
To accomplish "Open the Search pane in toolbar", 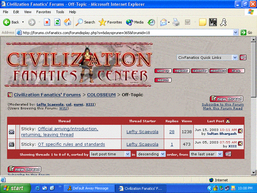I will (x=85, y=22).
